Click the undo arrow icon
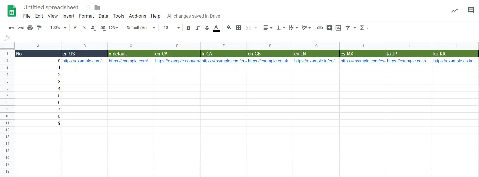 click(12, 28)
